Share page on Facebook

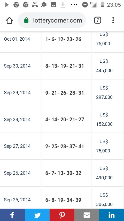click(12, 215)
